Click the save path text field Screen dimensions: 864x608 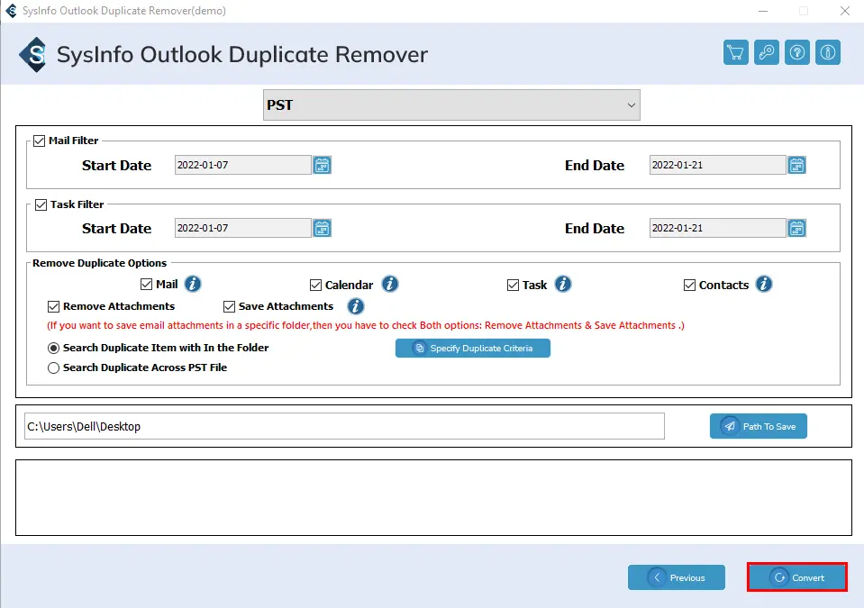click(x=344, y=426)
